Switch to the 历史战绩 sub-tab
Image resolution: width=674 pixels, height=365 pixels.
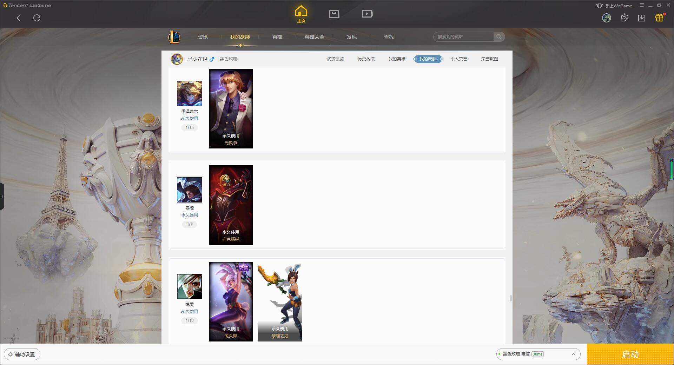click(366, 59)
